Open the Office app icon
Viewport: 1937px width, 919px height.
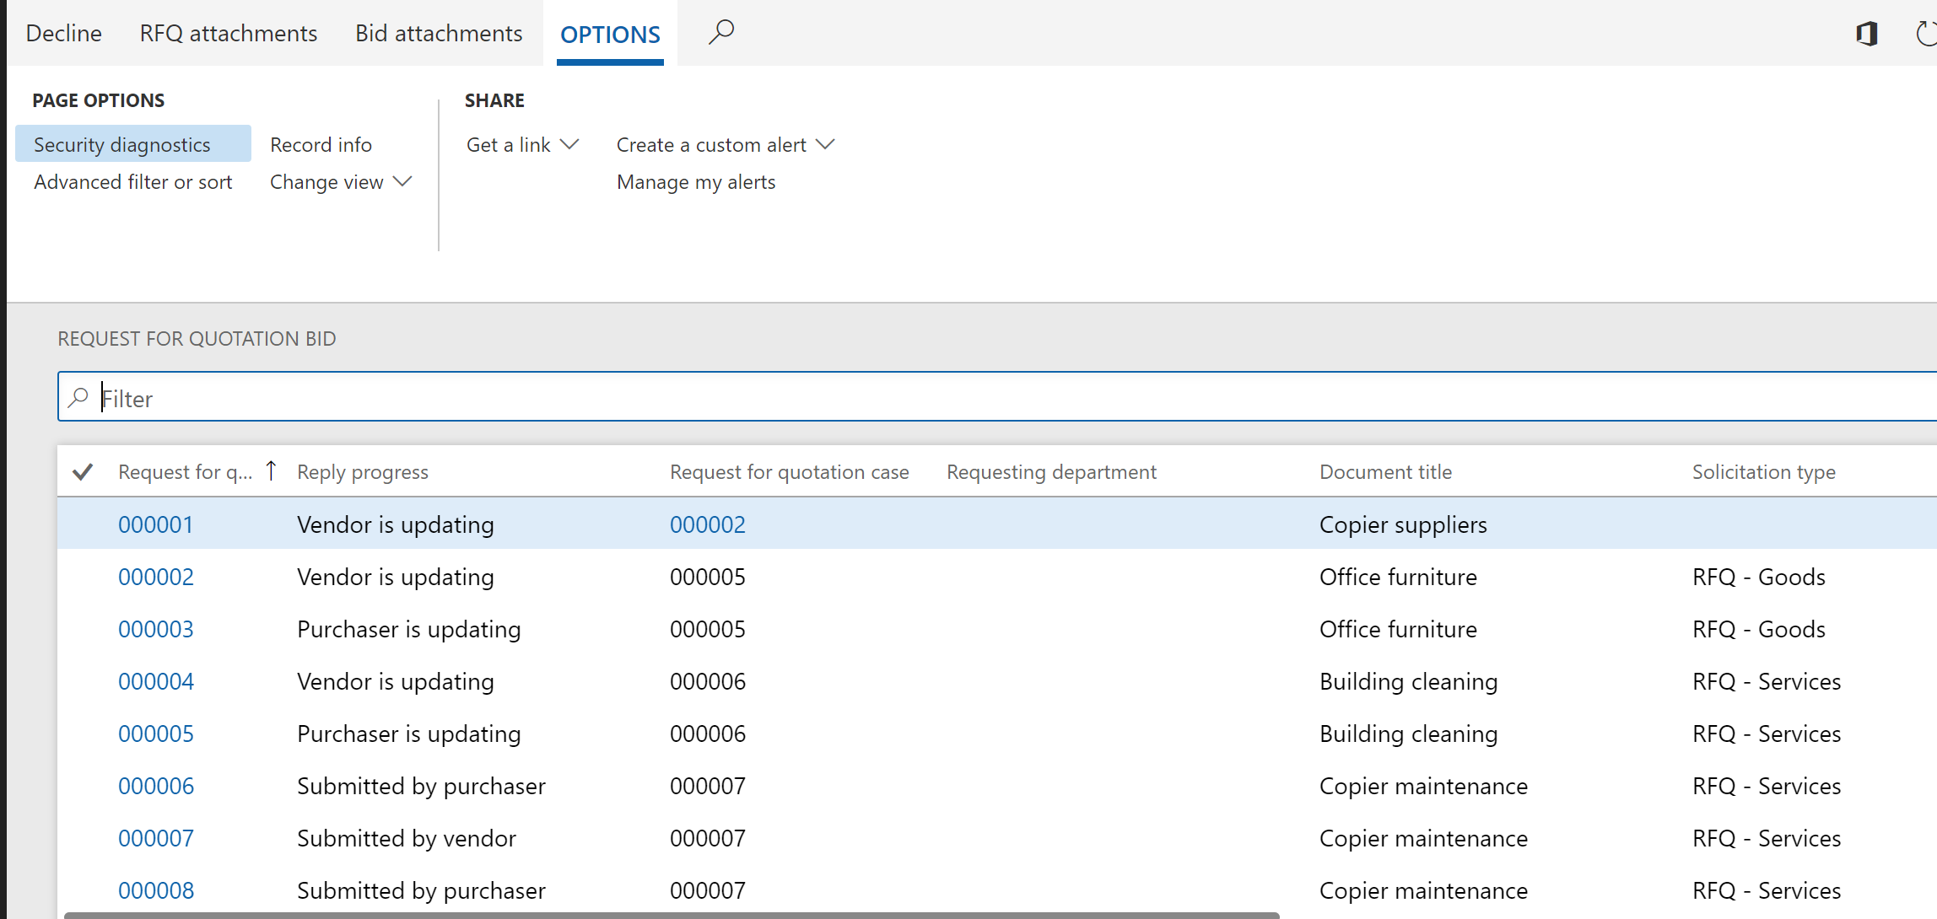click(x=1866, y=34)
